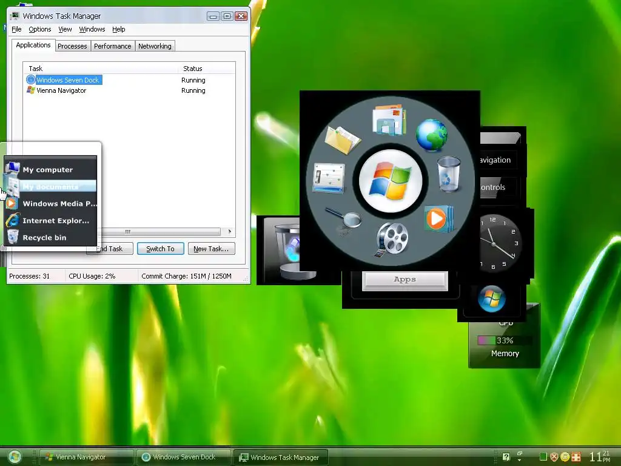Switch to the Processes tab
Image resolution: width=621 pixels, height=466 pixels.
coord(73,46)
